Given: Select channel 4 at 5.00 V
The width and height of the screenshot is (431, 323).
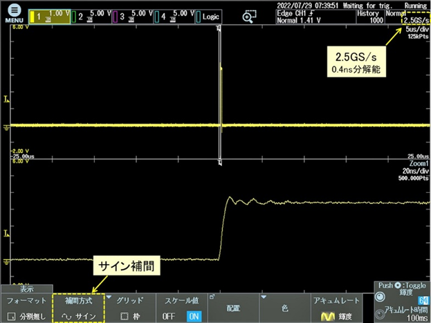Looking at the screenshot, I should [174, 17].
